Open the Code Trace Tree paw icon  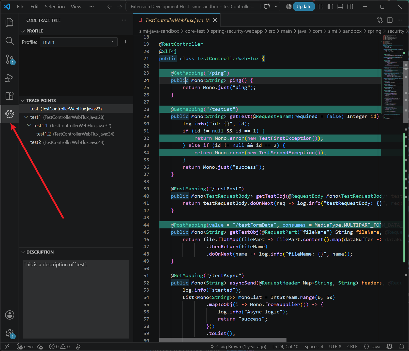(x=9, y=114)
